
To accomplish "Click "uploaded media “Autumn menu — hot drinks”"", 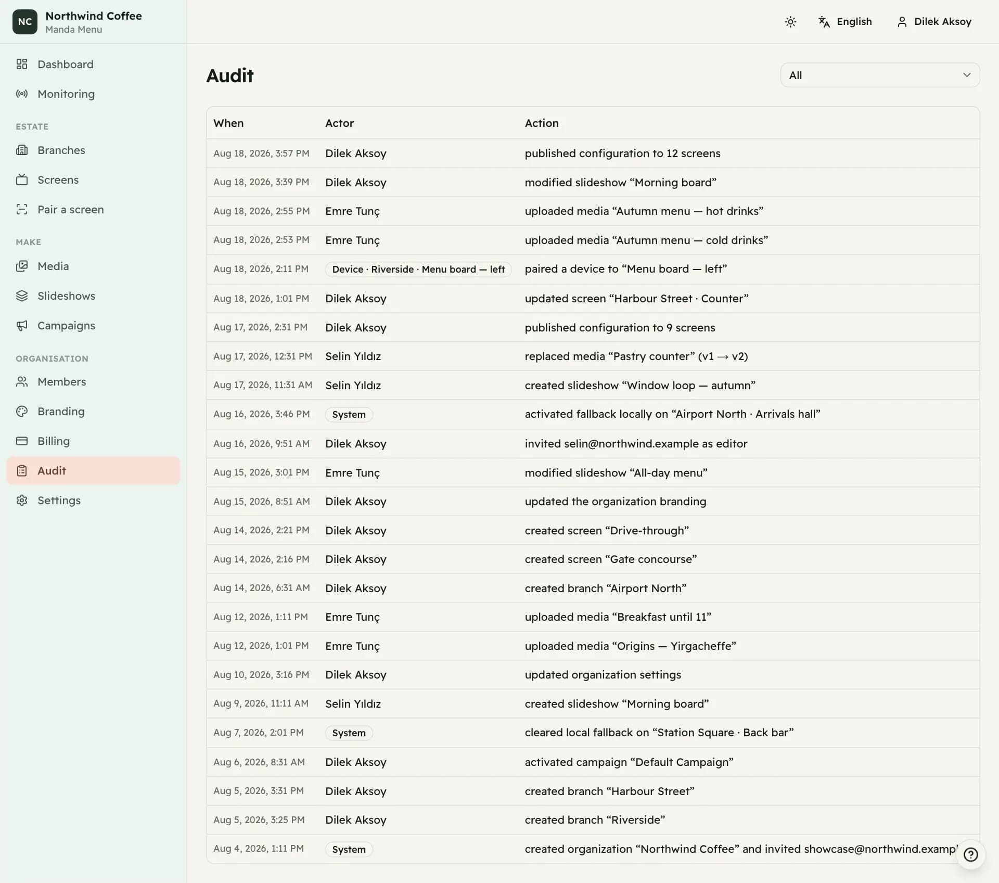I will [x=644, y=211].
